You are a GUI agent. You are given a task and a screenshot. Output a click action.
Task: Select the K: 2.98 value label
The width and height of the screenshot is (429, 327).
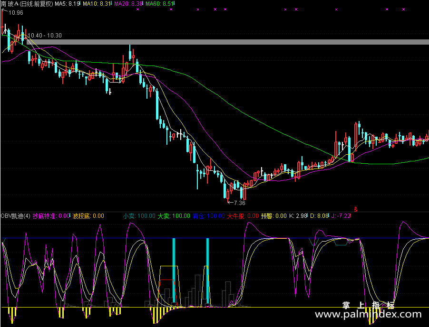(298, 216)
